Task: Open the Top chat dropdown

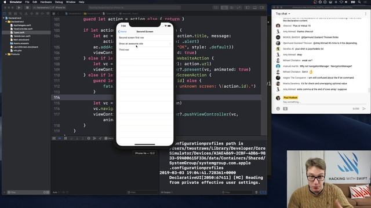Action: (283, 14)
